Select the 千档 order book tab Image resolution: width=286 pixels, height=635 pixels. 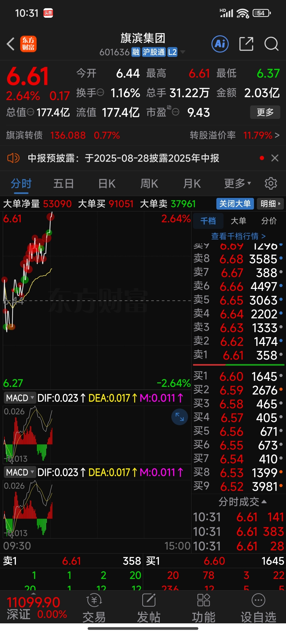tap(208, 221)
